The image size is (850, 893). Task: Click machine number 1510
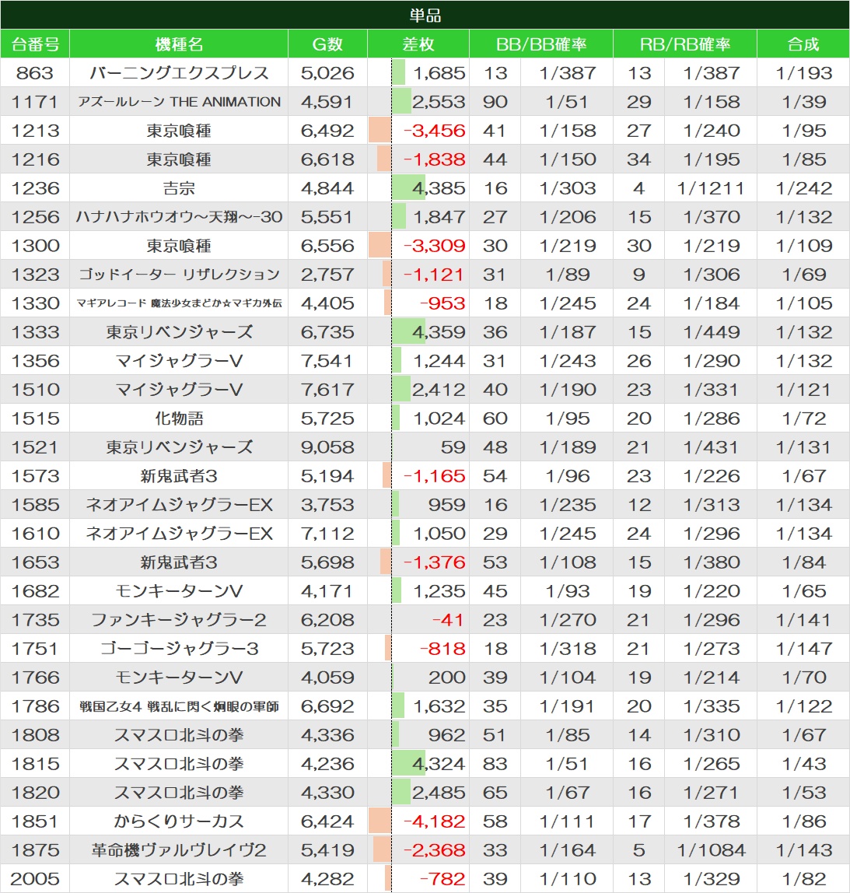coord(35,390)
